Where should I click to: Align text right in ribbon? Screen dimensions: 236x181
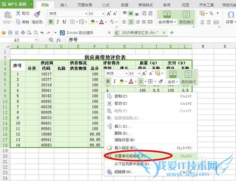click(137, 22)
